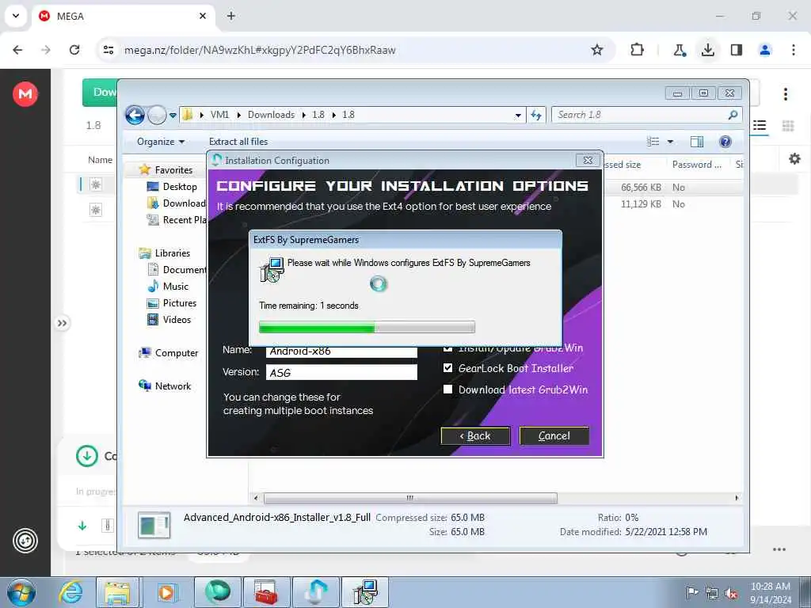Change Explorer view icon
Screen dimensions: 811x608
(653, 142)
